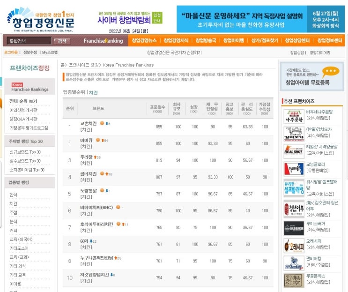Screen dimensions: 348x292
Task: Open the 처갓집양념치킨 brand entry
Action: 95,275
